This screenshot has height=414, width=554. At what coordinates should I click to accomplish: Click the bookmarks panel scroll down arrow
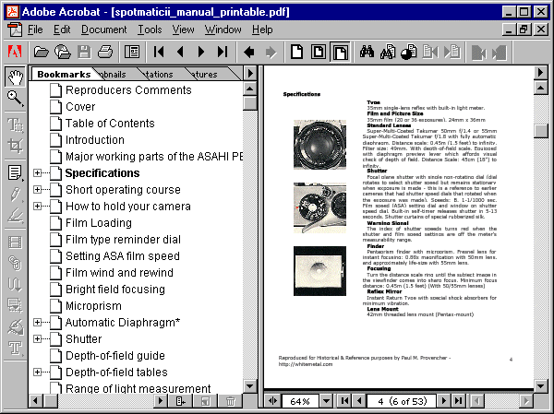tap(250, 386)
